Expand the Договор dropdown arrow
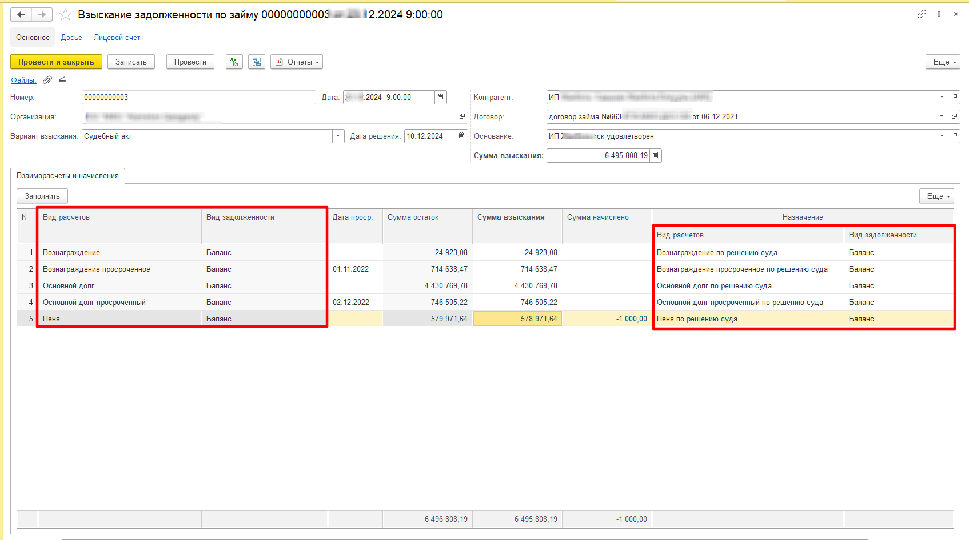The image size is (969, 540). [942, 116]
